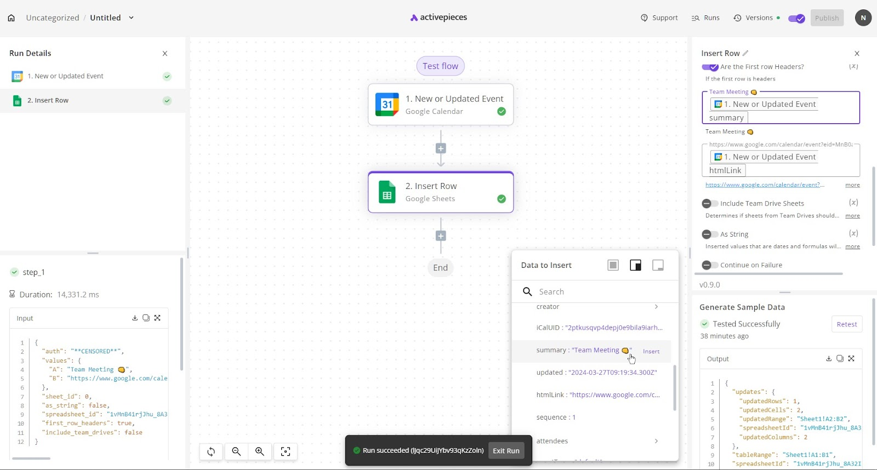Close the Insert Row settings panel
The width and height of the screenshot is (877, 470).
(x=857, y=54)
